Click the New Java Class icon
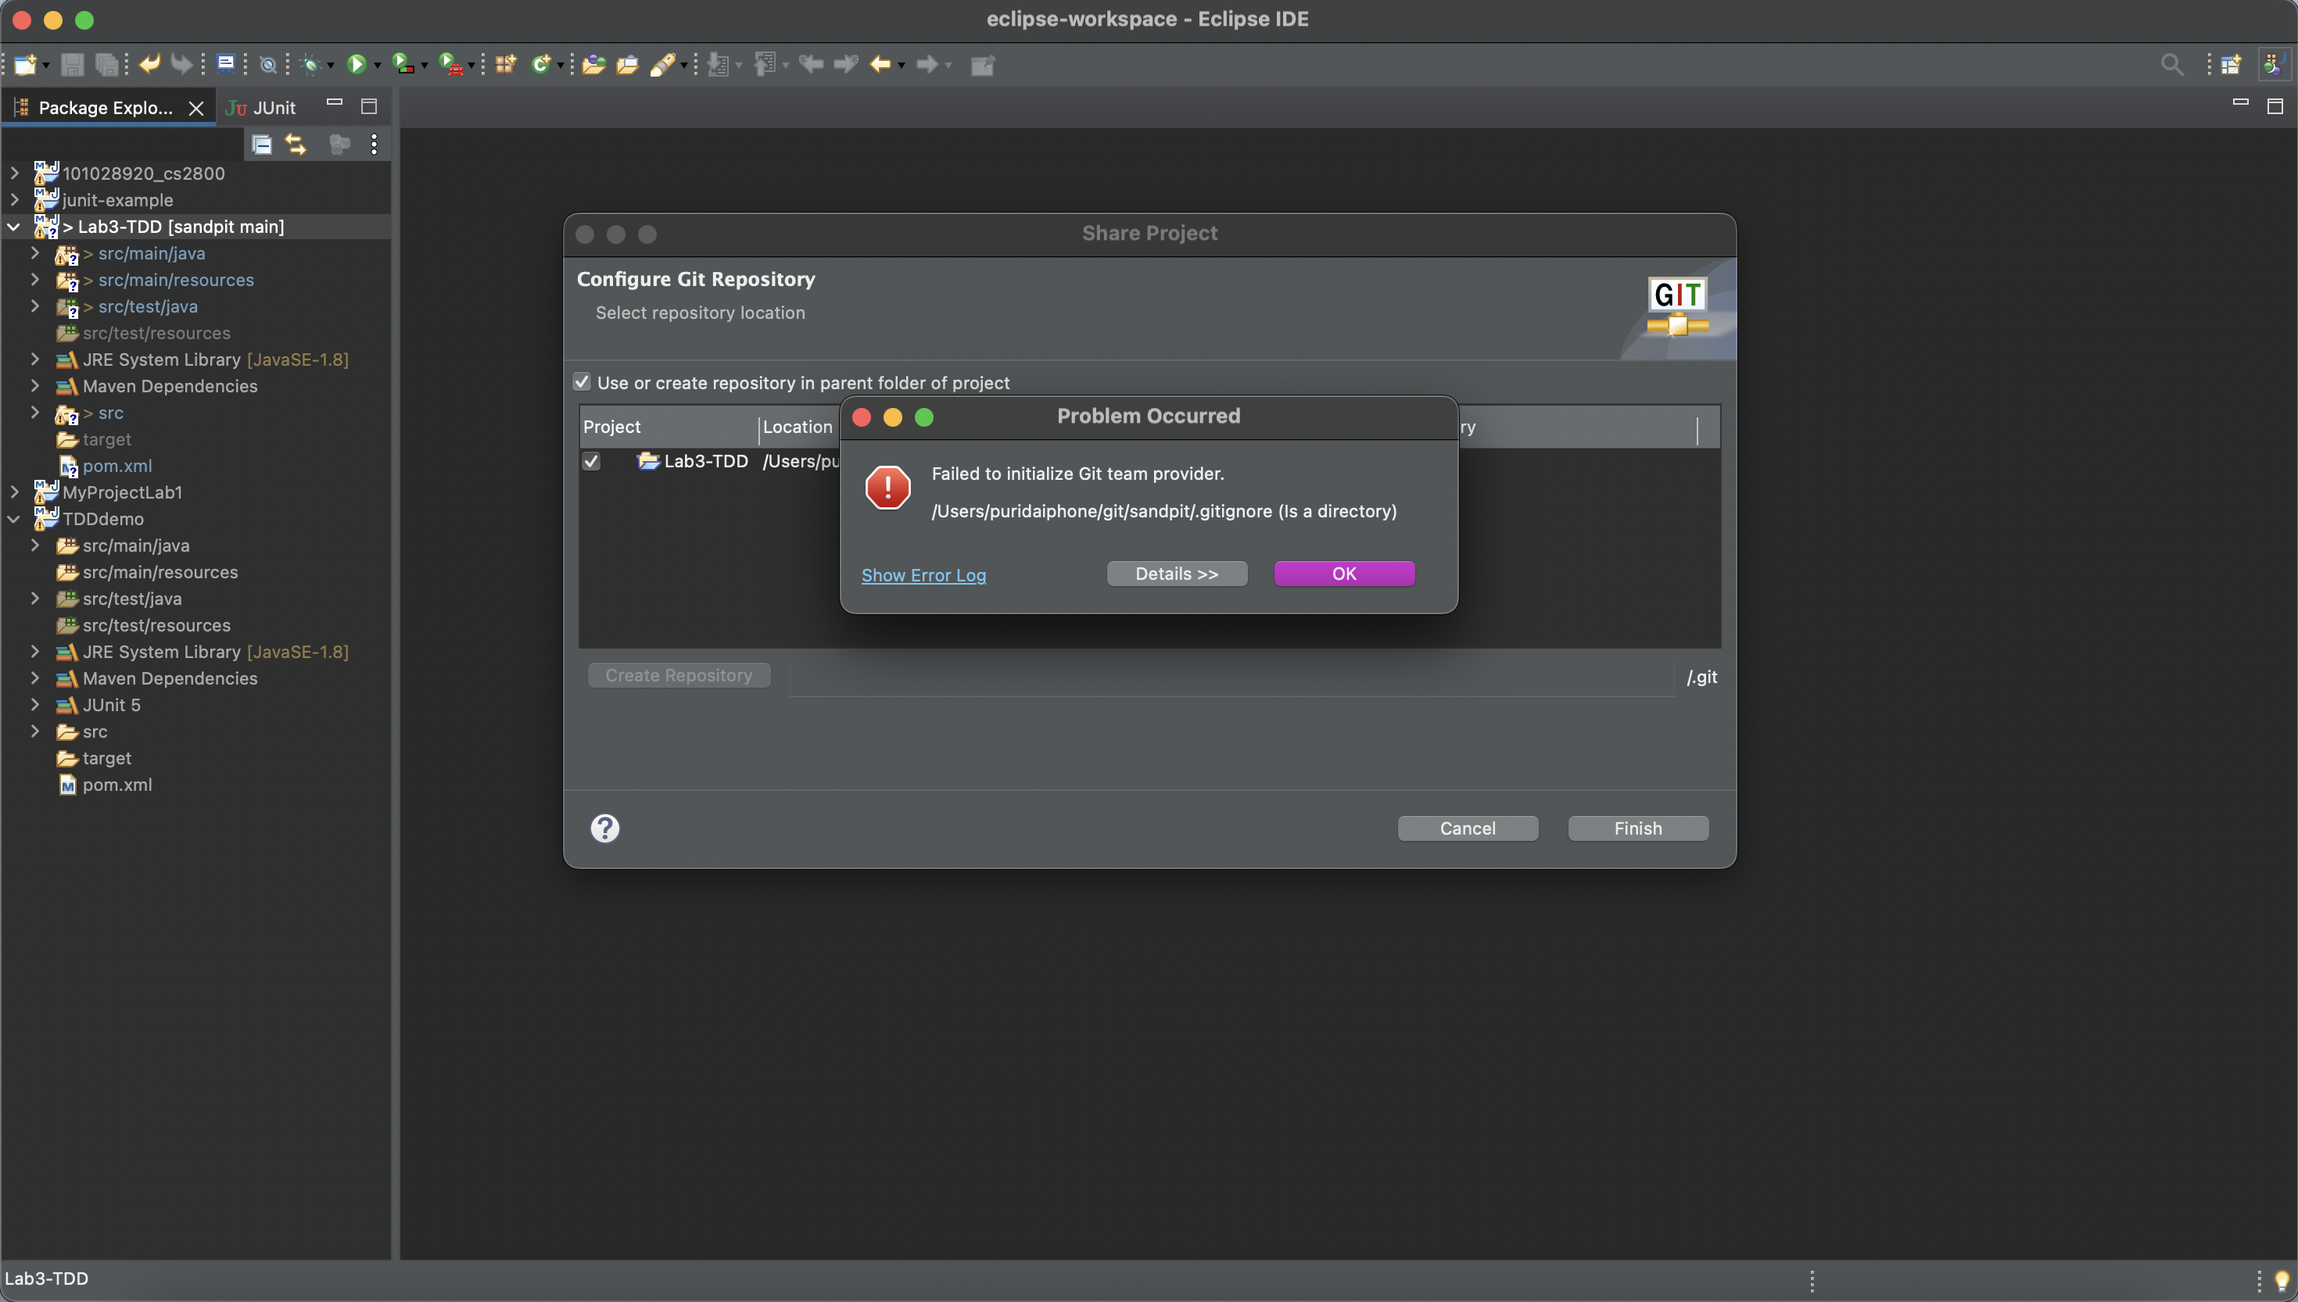The width and height of the screenshot is (2298, 1302). pyautogui.click(x=540, y=64)
